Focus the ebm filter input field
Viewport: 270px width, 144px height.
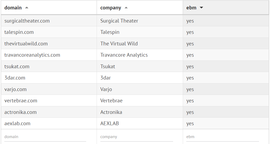(222, 137)
